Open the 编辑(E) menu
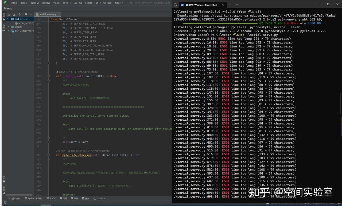The image size is (342, 206). [25, 3]
